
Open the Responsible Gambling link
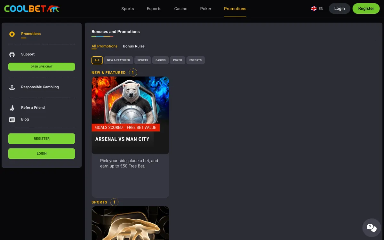40,87
